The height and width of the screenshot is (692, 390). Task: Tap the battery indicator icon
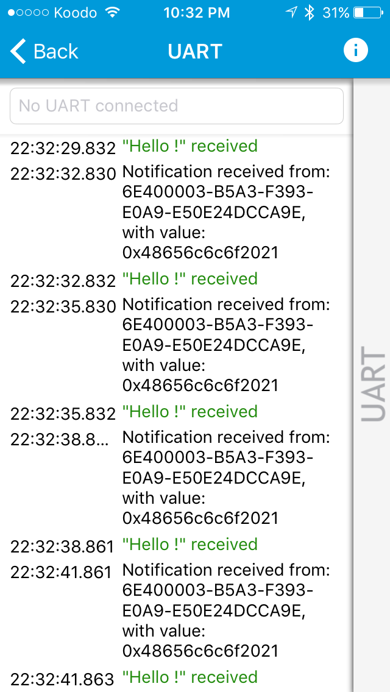[x=368, y=13]
